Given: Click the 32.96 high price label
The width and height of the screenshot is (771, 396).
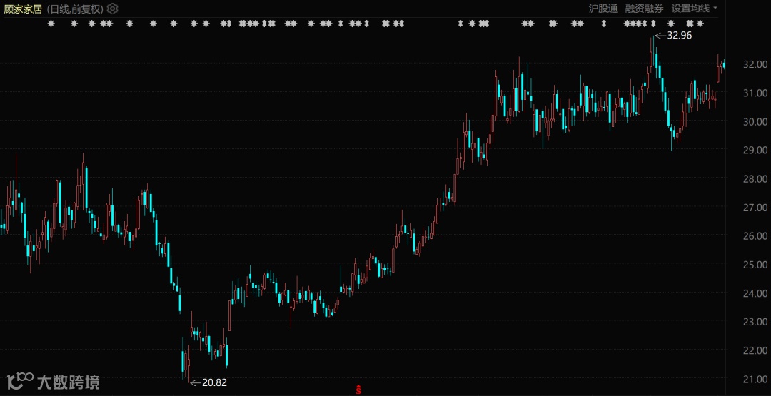Looking at the screenshot, I should 680,36.
